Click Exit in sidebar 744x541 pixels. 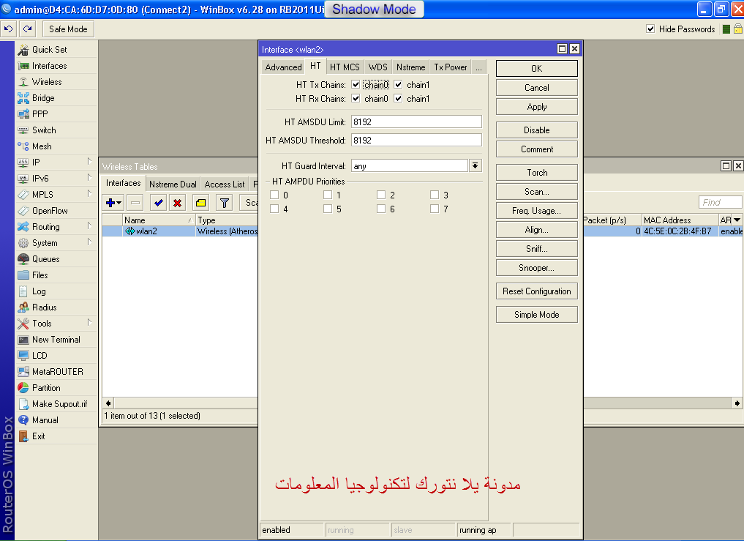click(39, 436)
